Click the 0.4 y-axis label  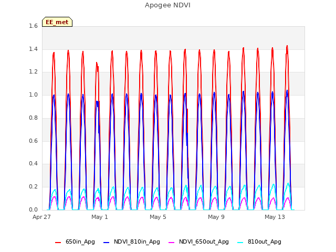pyautogui.click(x=33, y=163)
